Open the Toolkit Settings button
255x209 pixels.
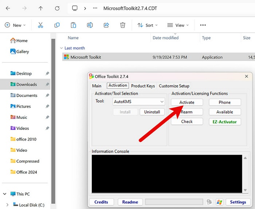tap(238, 202)
